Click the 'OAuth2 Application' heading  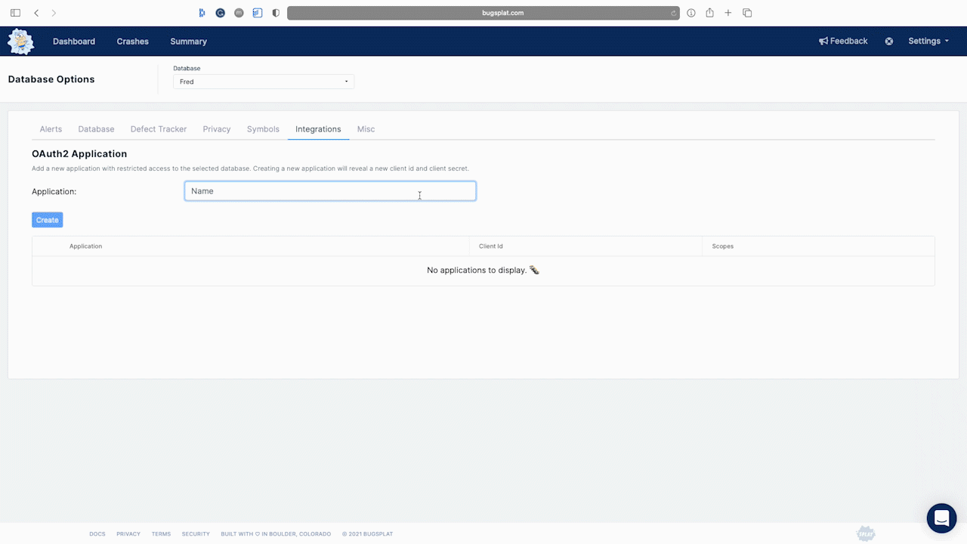(x=79, y=154)
